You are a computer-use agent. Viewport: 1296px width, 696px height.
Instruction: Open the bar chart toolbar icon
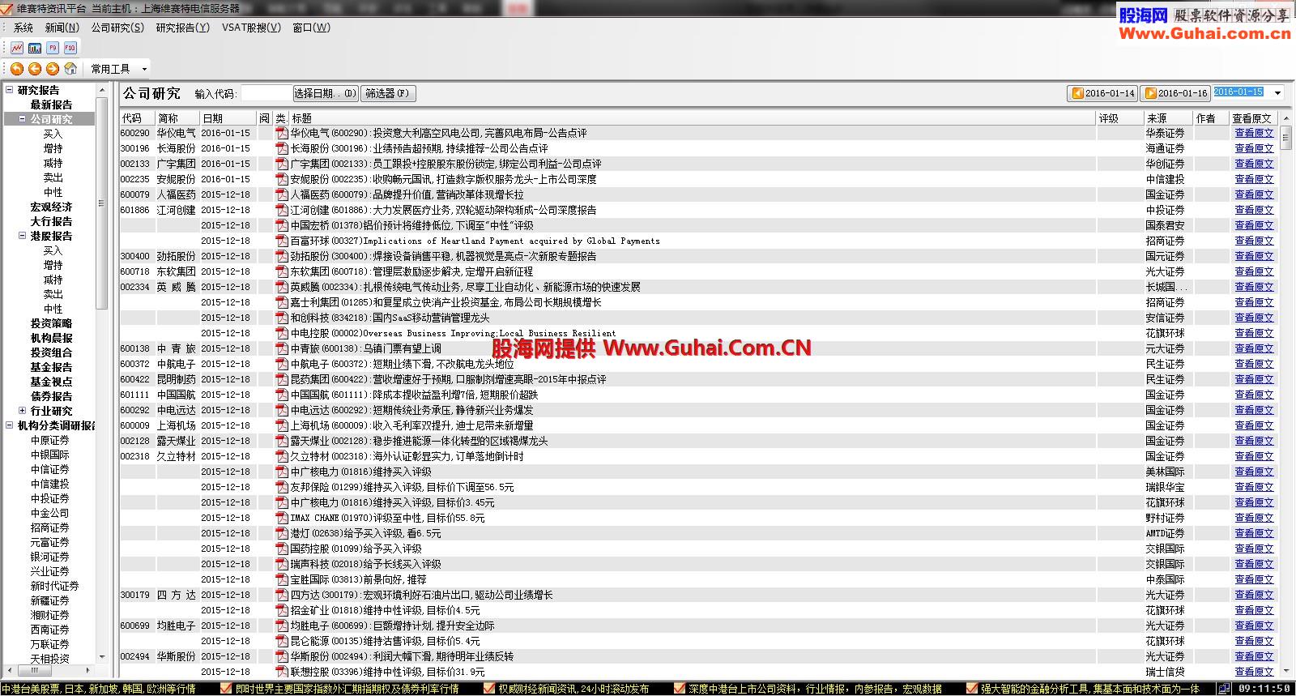pos(35,48)
